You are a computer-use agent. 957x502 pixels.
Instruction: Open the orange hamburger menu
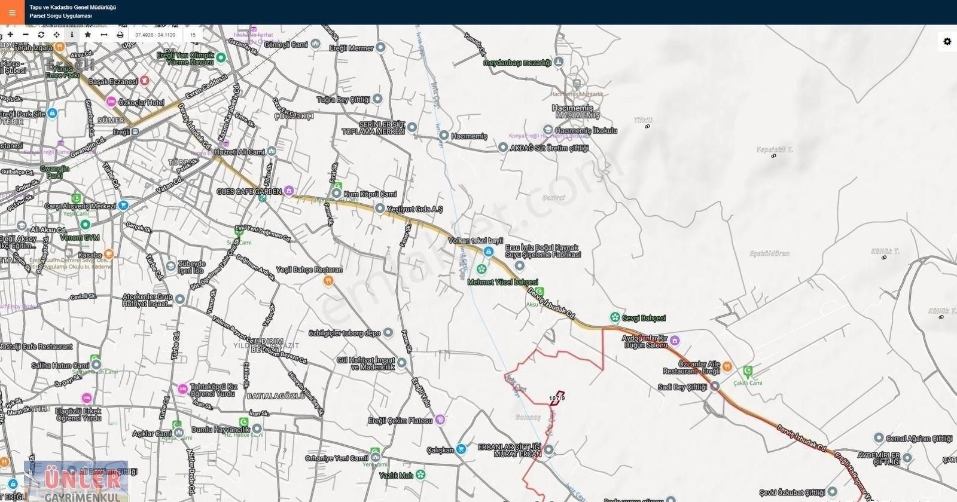(x=12, y=12)
